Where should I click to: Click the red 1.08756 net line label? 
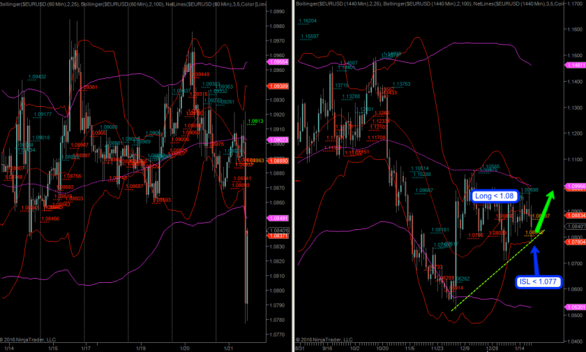pyautogui.click(x=72, y=176)
